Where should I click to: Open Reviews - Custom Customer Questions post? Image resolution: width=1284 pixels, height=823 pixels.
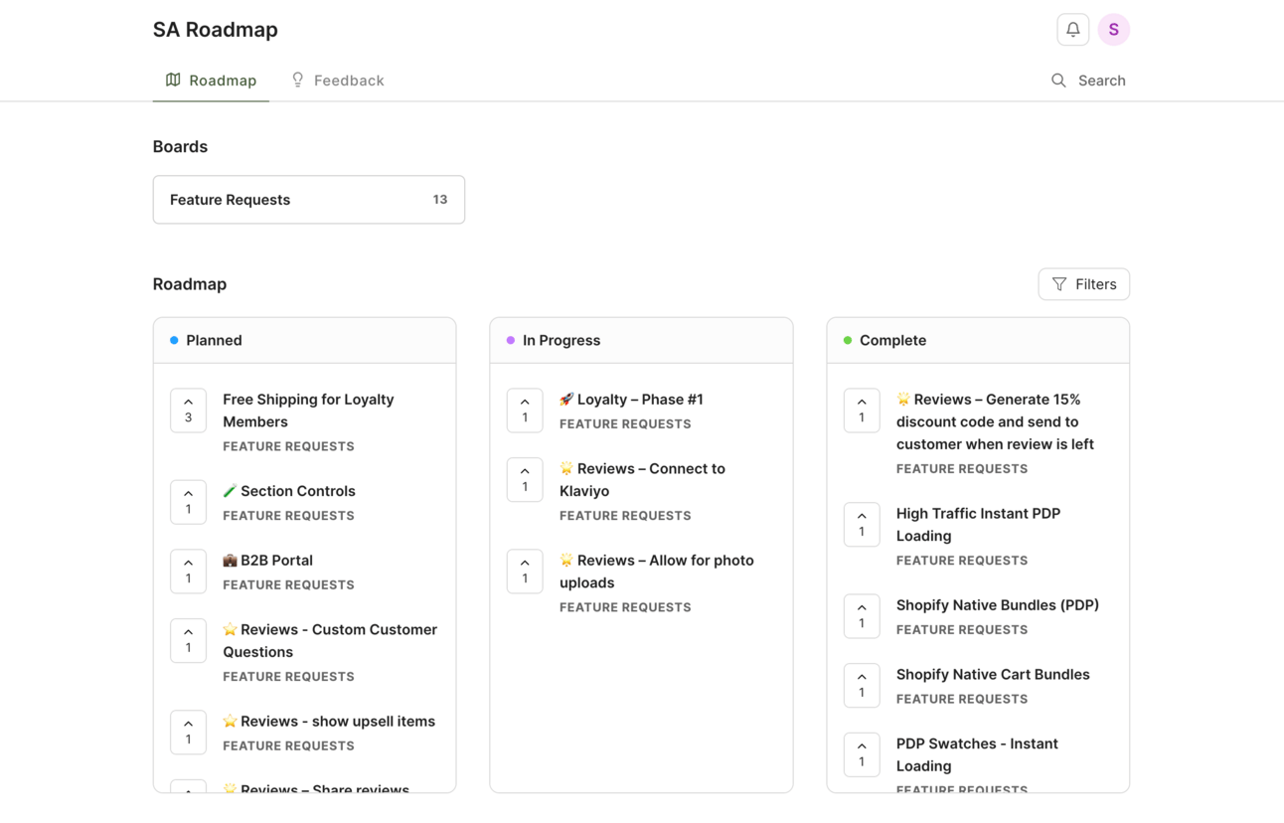(329, 640)
